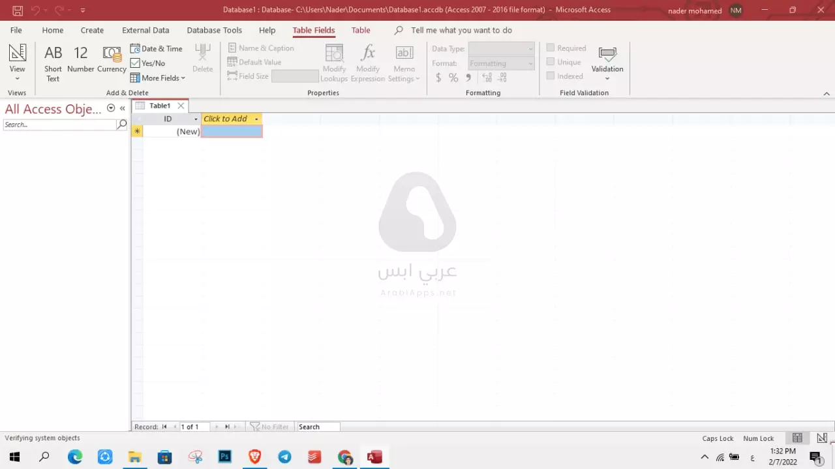Open the View dropdown
Viewport: 835px width, 469px height.
coord(18,78)
